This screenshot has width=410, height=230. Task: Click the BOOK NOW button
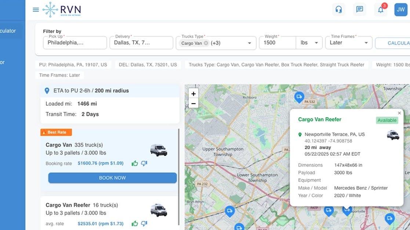(112, 178)
